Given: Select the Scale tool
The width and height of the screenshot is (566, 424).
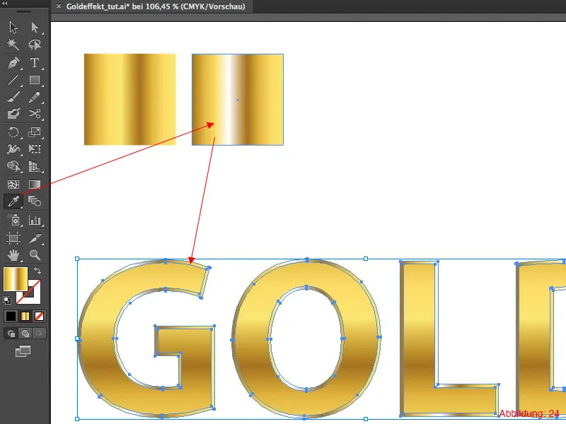Looking at the screenshot, I should pos(35,132).
